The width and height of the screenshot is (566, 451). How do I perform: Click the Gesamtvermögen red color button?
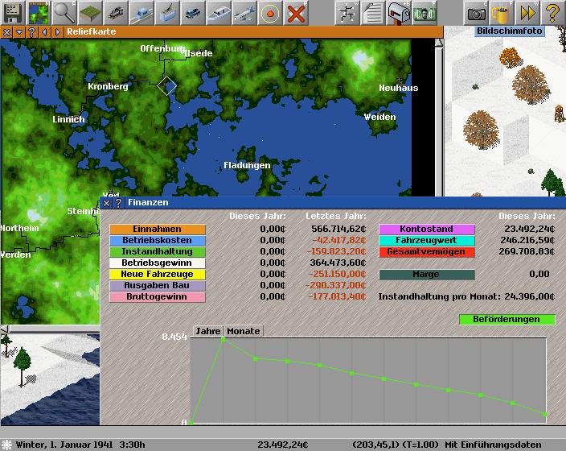[x=426, y=252]
